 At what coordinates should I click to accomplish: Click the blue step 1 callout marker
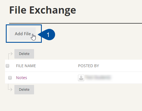[47, 34]
